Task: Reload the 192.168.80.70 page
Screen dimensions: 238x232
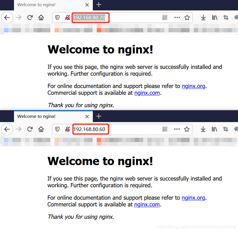Action: pyautogui.click(x=30, y=18)
